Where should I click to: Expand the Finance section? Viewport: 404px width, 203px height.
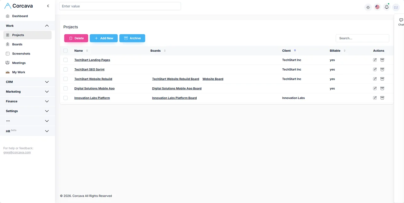pos(27,101)
